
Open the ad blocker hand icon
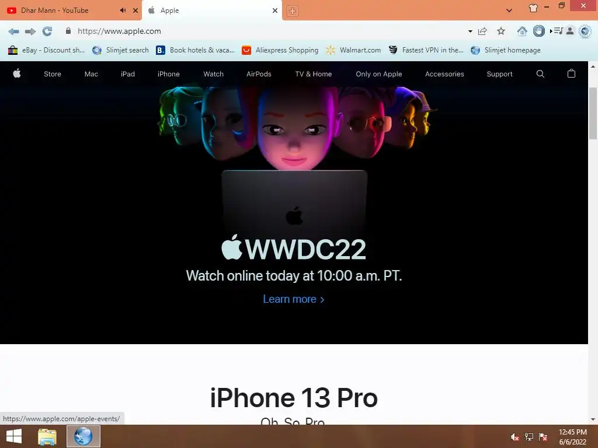click(x=539, y=31)
